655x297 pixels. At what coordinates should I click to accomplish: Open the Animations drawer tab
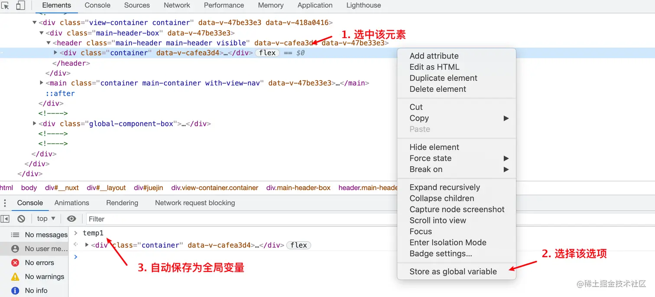(x=72, y=203)
